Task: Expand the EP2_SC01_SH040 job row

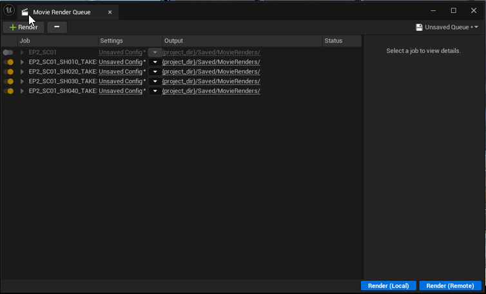Action: coord(23,91)
